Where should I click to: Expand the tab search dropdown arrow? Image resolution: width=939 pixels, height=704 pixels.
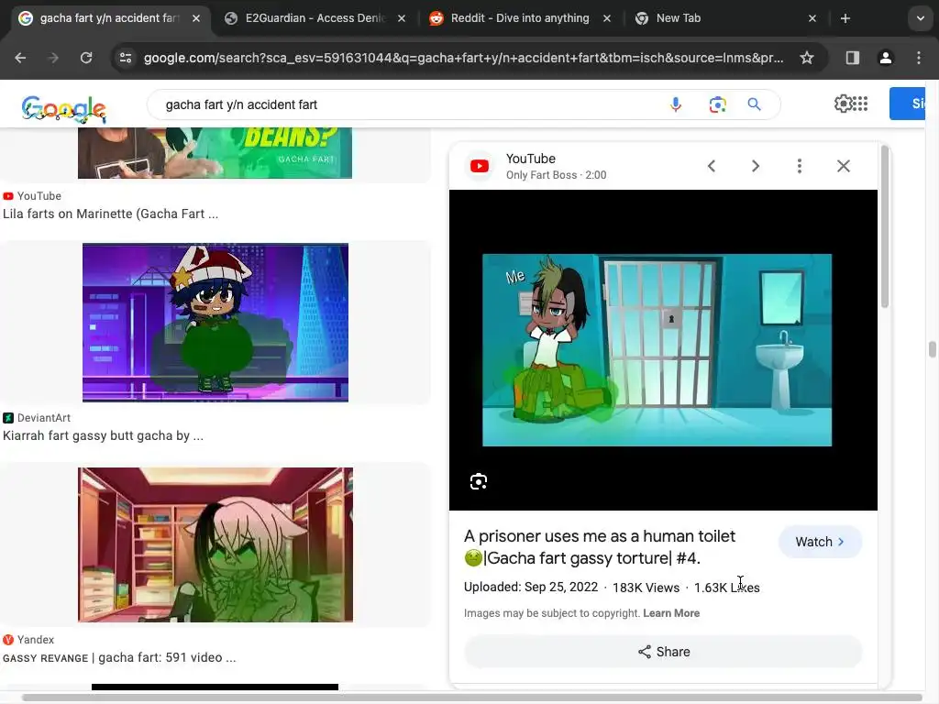click(x=921, y=18)
